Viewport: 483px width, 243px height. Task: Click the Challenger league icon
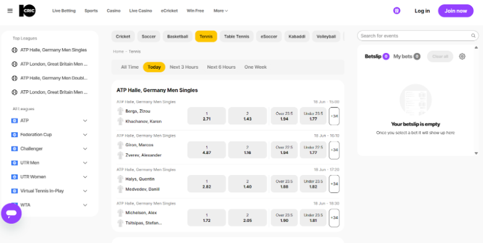[x=14, y=148]
